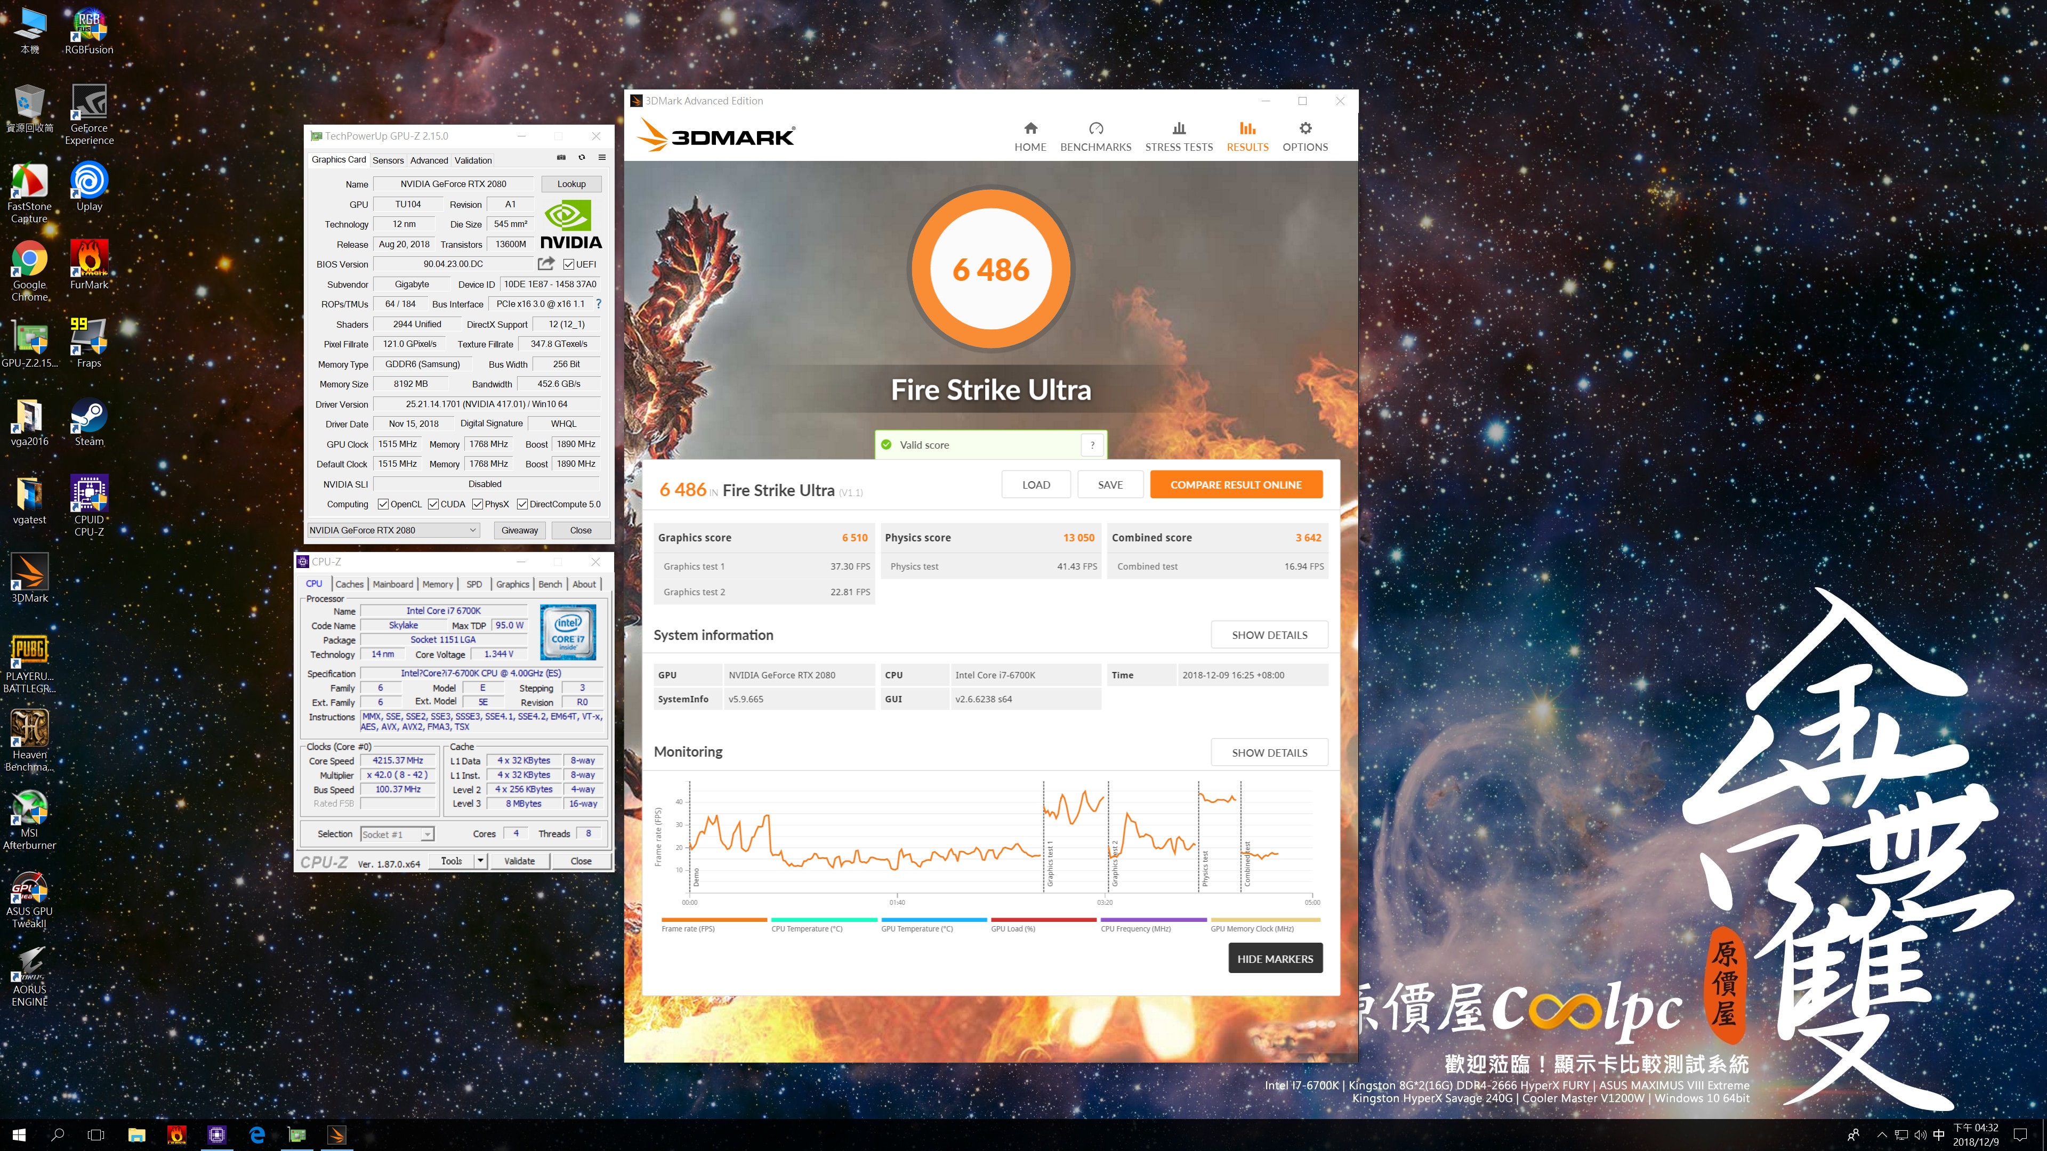
Task: Open the Bench tab in CPU-Z
Action: click(x=550, y=584)
